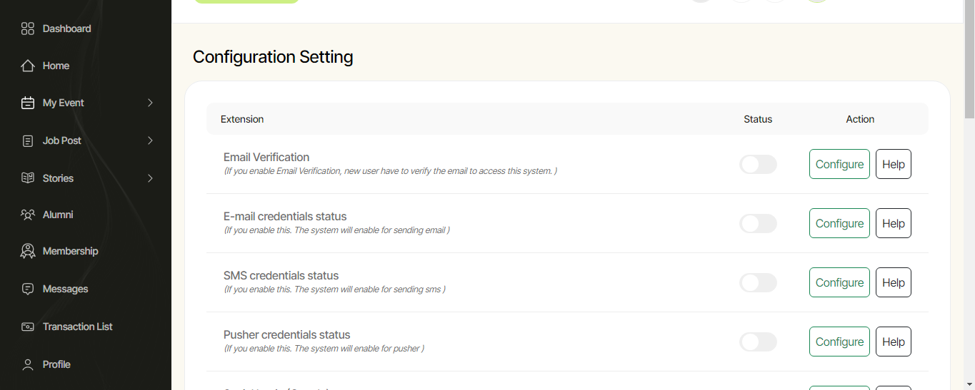
Task: Click the Stories book icon
Action: (28, 178)
